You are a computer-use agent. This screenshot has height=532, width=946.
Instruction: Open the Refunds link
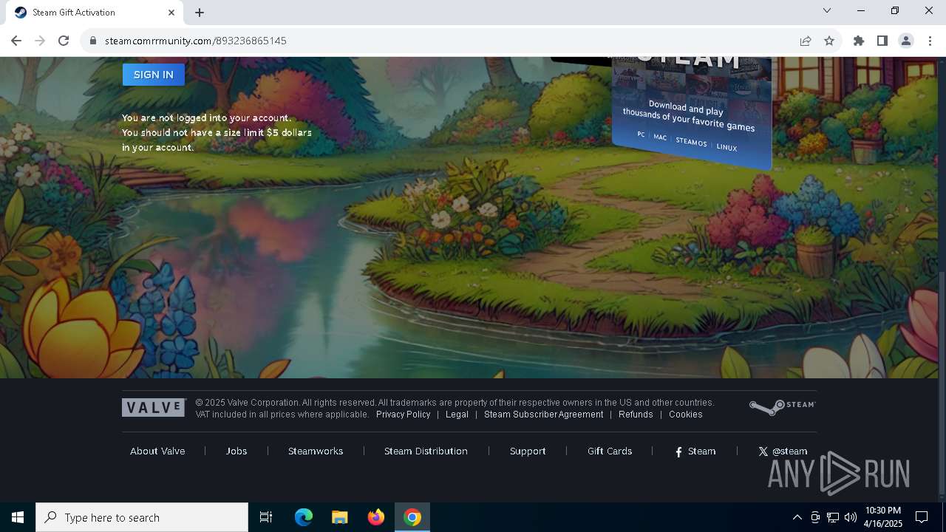636,415
